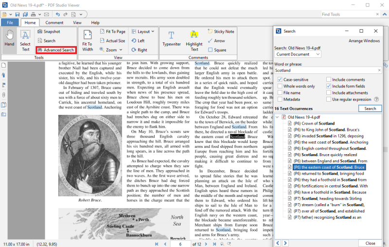Enable Include attachments option
Viewport: 389px width, 247px height.
(329, 92)
